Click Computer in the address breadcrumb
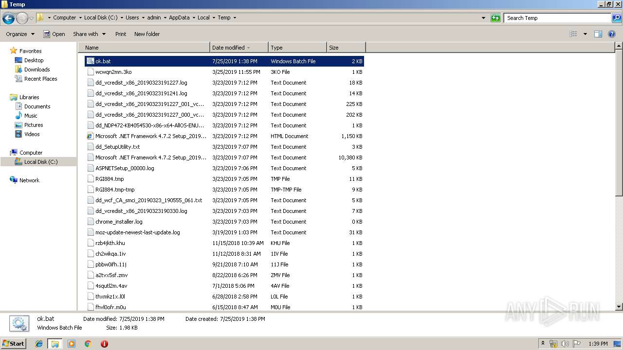Screen dimensions: 623x350 [64, 17]
